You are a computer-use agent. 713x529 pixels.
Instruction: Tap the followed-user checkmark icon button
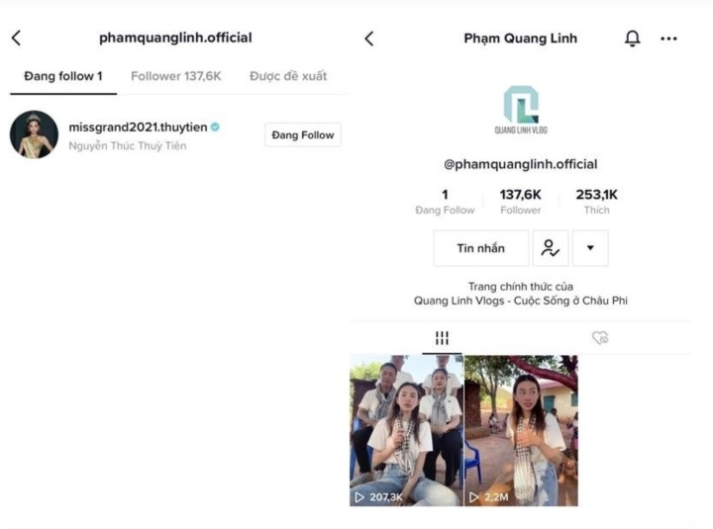pyautogui.click(x=551, y=248)
